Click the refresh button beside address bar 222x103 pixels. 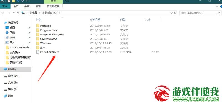coord(175,13)
